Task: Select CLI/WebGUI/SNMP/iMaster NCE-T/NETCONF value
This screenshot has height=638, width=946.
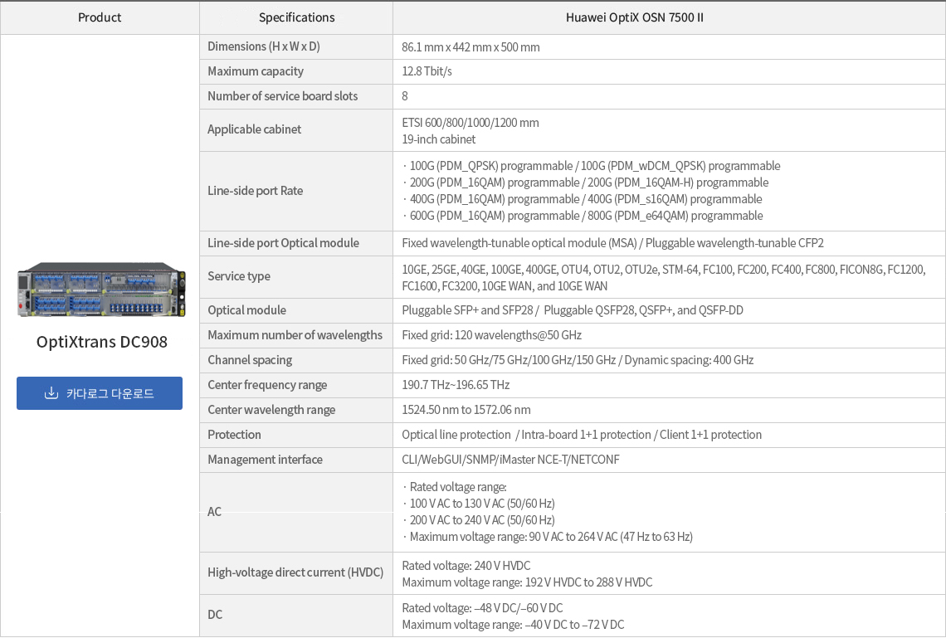Action: (510, 460)
